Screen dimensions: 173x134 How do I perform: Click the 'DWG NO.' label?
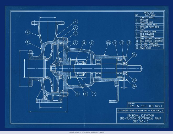pos(131,104)
